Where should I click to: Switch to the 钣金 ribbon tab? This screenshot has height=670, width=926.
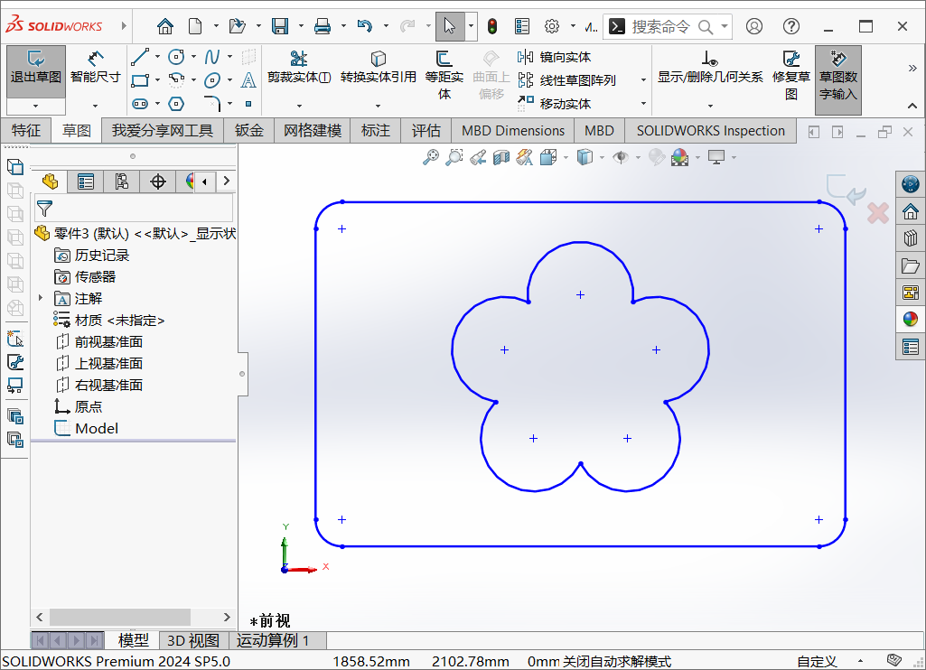pos(248,130)
